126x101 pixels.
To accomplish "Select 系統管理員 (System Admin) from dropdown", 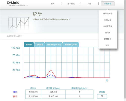I will (108, 26).
